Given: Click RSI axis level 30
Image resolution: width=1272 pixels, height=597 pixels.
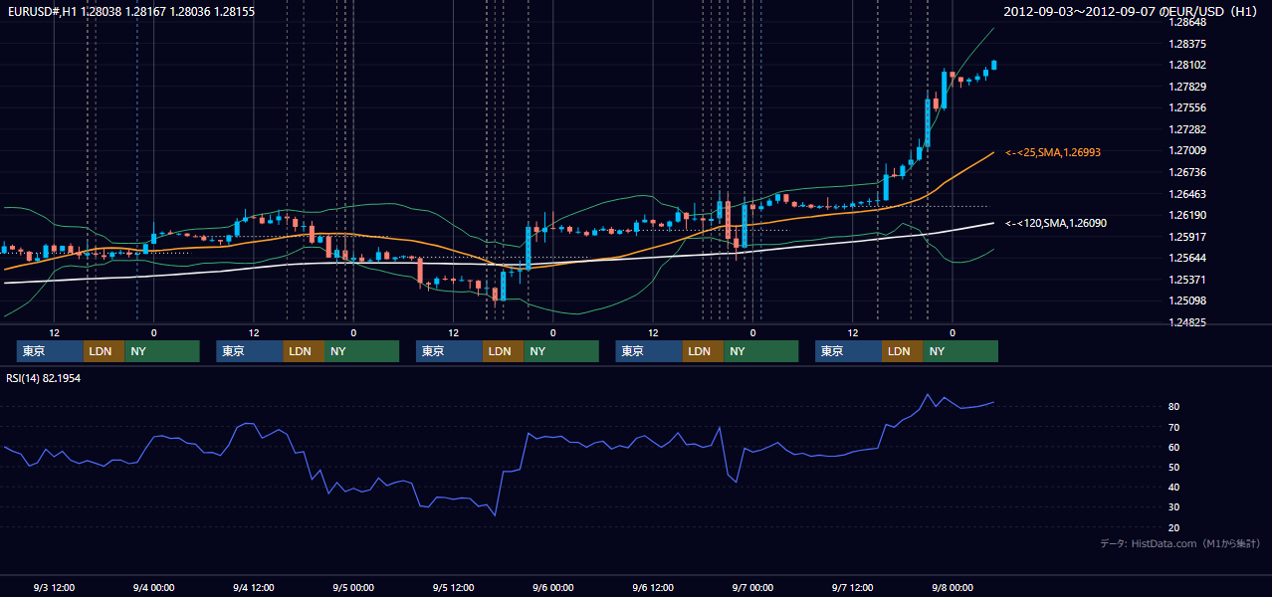Looking at the screenshot, I should click(x=1173, y=506).
